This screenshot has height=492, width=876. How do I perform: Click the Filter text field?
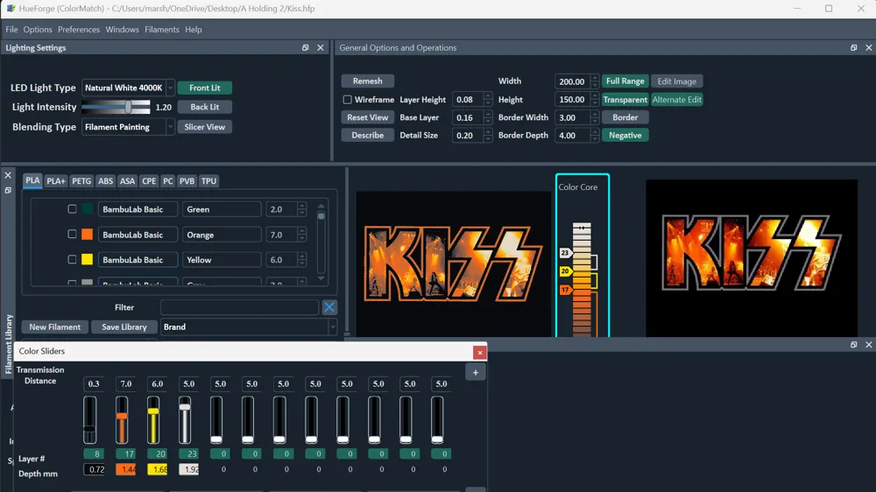tap(240, 307)
